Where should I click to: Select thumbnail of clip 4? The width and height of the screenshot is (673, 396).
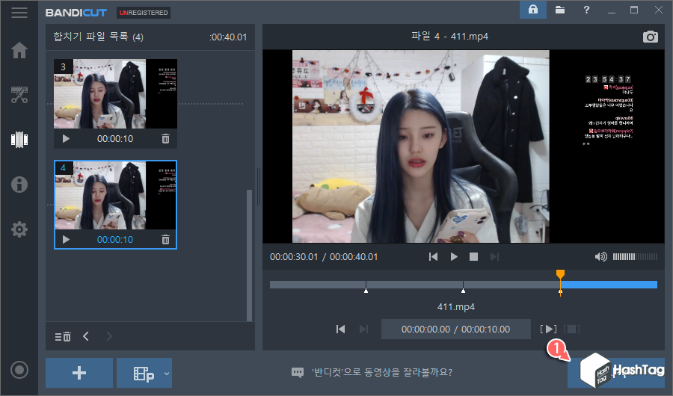coord(115,196)
